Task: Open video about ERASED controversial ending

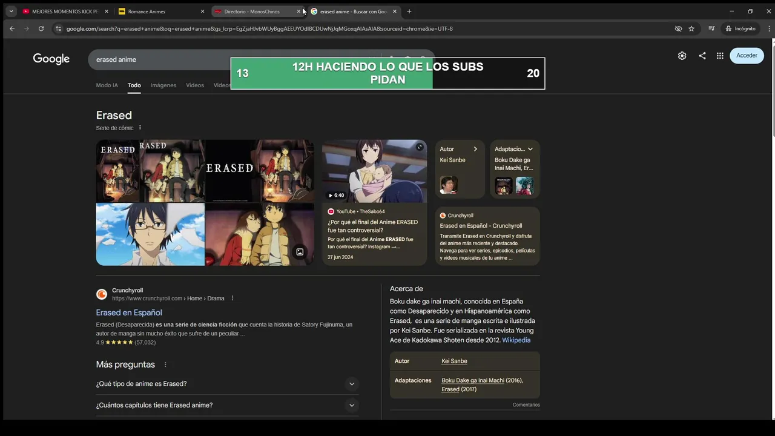Action: [373, 226]
